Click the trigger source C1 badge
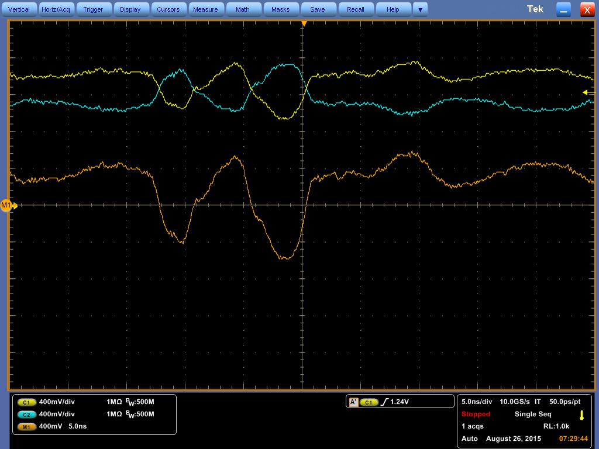The image size is (599, 449). tap(369, 402)
